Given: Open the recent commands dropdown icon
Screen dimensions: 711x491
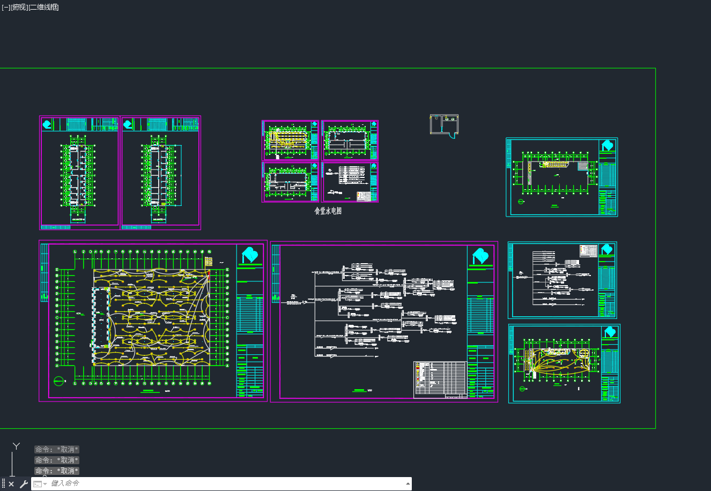Looking at the screenshot, I should click(x=40, y=484).
